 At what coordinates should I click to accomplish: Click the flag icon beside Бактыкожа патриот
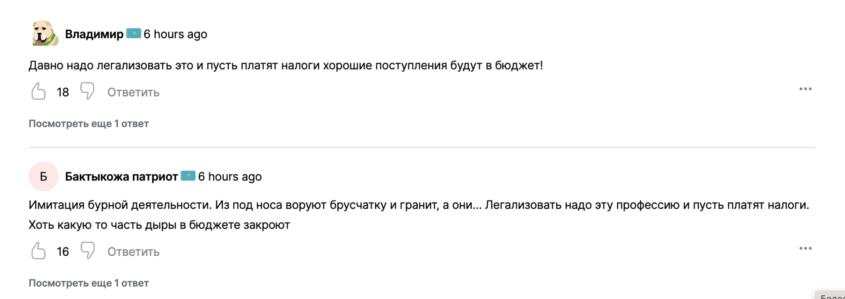(x=188, y=176)
